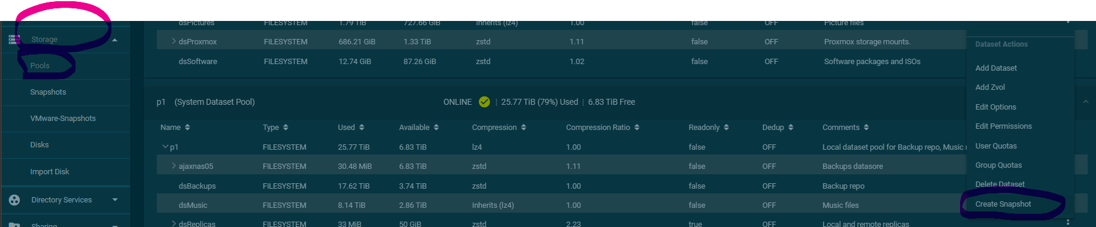Collapse the Storage section in the sidebar
Image resolution: width=1096 pixels, height=227 pixels.
point(114,40)
